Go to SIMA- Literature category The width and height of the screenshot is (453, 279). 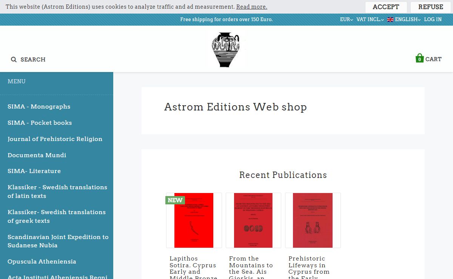[x=34, y=171]
